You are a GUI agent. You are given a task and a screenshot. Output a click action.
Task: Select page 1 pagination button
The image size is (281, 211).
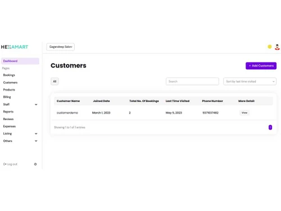(x=270, y=127)
